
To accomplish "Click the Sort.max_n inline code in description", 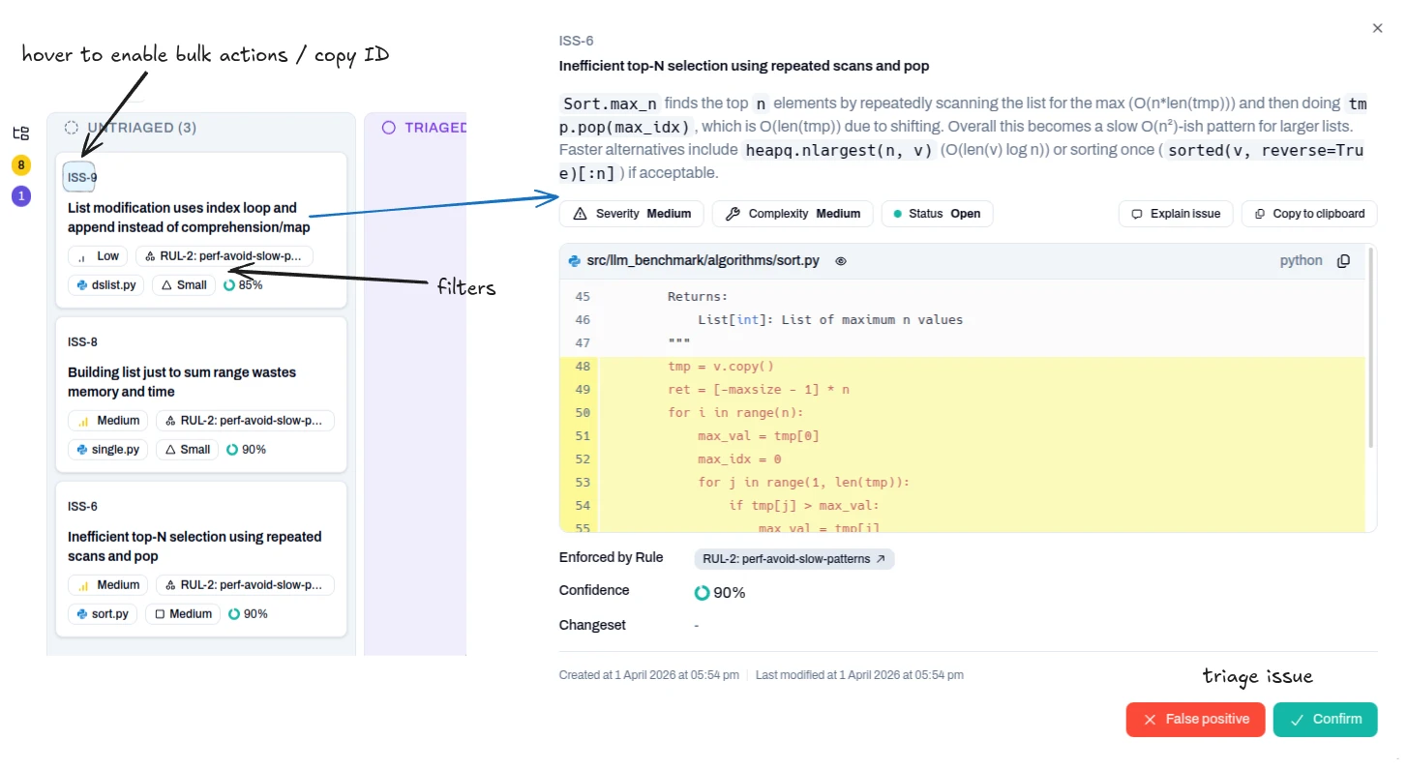I will [610, 104].
